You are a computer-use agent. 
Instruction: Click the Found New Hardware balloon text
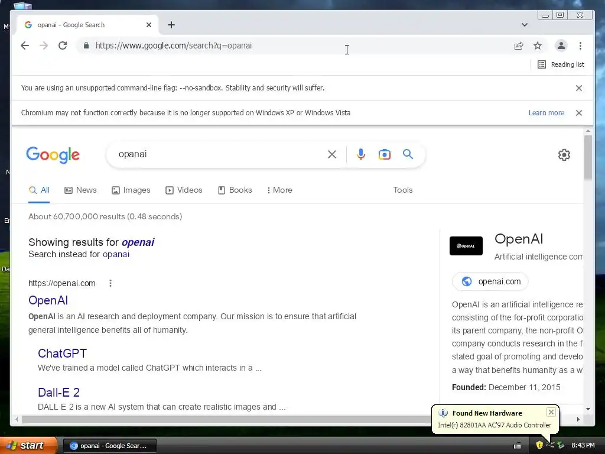pos(495,425)
